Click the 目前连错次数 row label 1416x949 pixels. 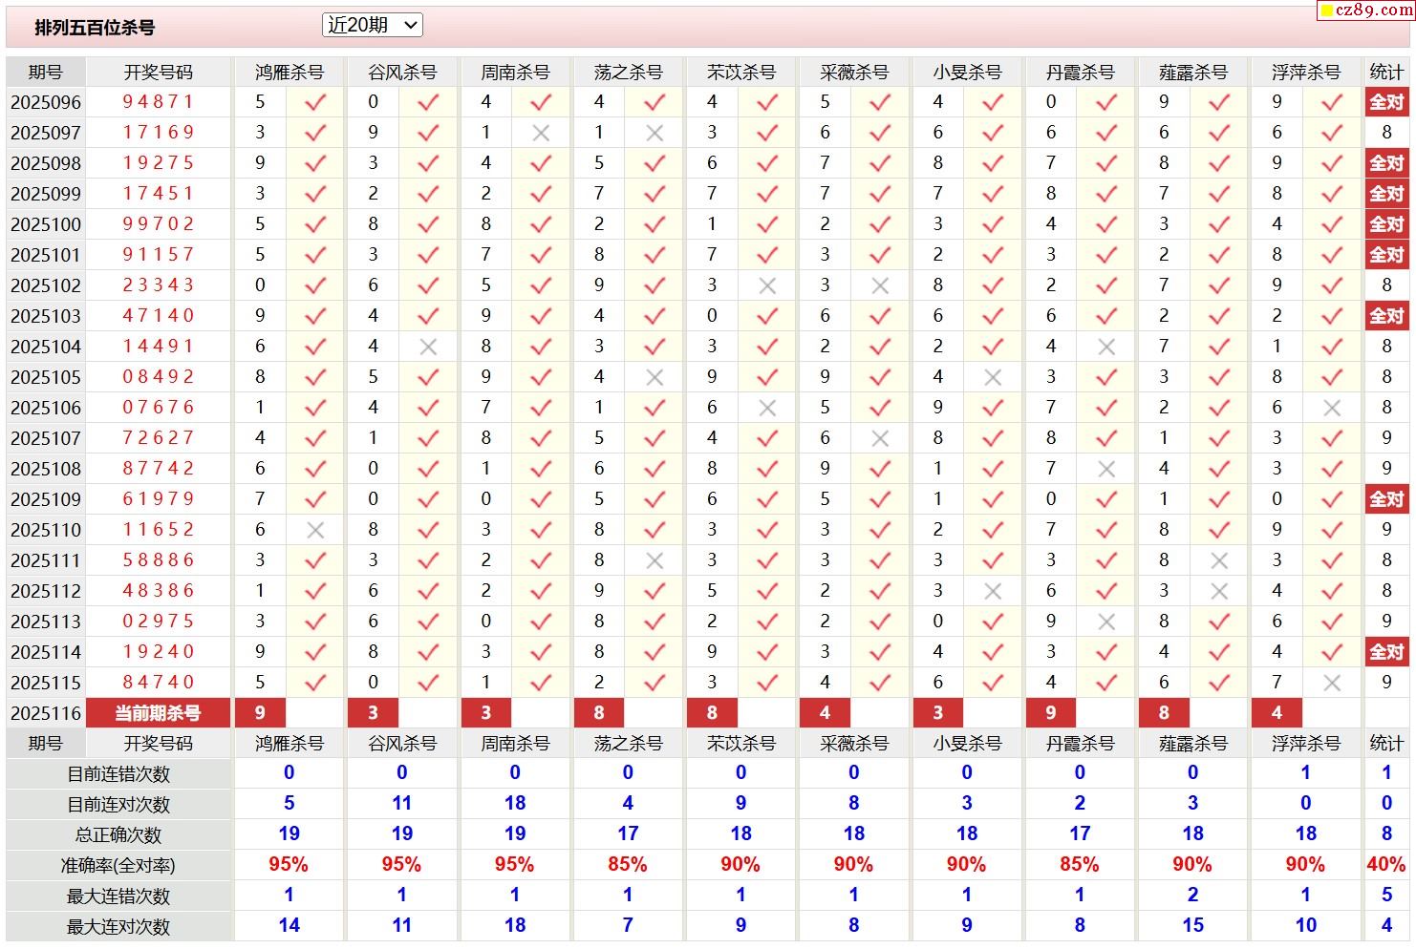click(118, 774)
